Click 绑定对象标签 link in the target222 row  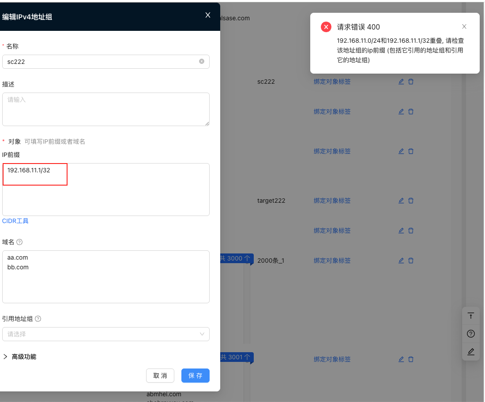332,201
